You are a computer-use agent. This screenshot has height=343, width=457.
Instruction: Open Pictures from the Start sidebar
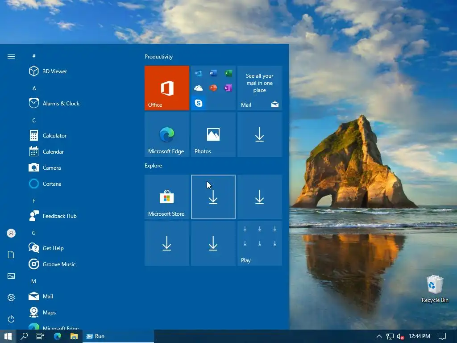pos(11,276)
